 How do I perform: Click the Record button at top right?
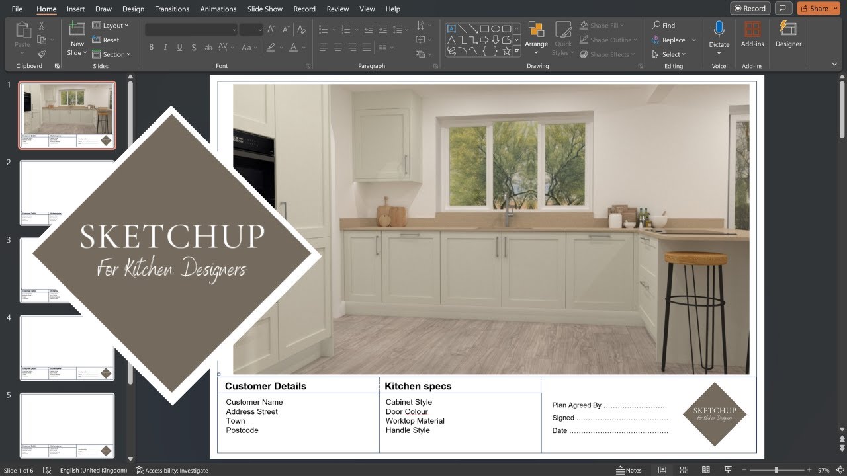click(750, 9)
